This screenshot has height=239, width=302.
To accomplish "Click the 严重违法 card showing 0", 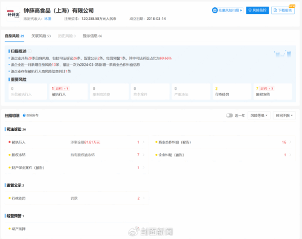I will click(191, 92).
